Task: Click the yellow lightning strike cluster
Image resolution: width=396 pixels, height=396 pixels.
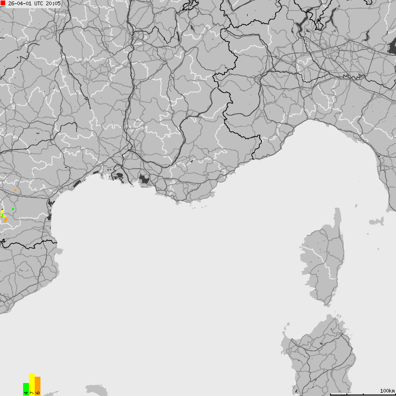Action: (x=2, y=212)
